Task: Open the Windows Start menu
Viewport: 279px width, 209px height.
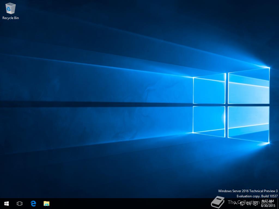Action: point(7,204)
